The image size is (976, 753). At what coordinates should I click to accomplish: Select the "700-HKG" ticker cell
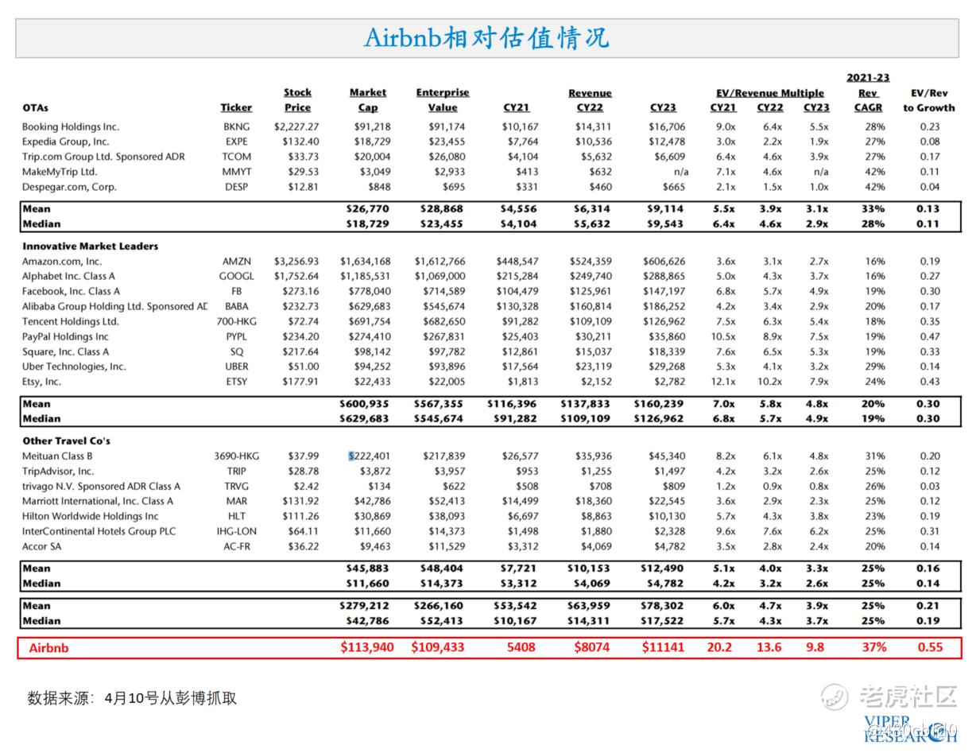click(236, 322)
